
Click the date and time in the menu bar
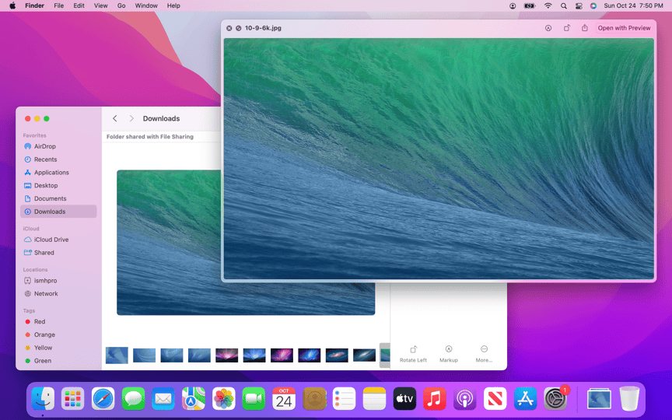633,5
